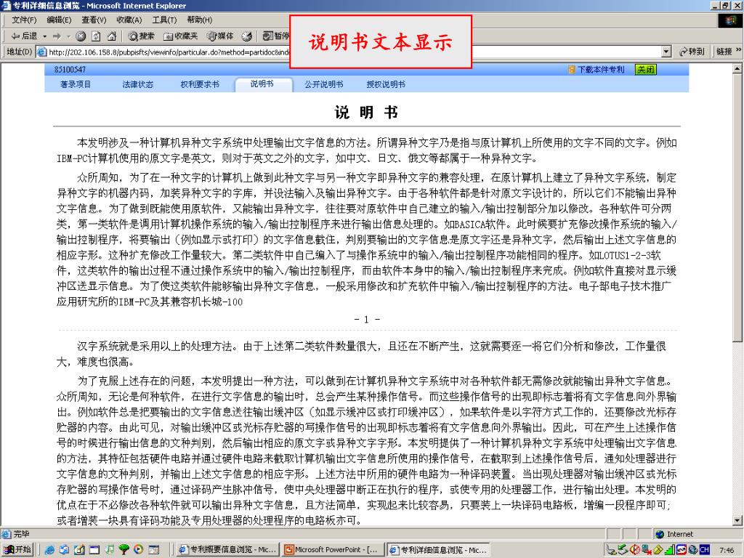Click the green network signal tray icon

click(669, 549)
